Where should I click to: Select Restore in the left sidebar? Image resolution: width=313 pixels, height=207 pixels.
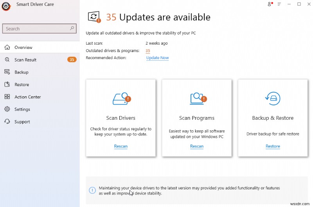[x=22, y=85]
